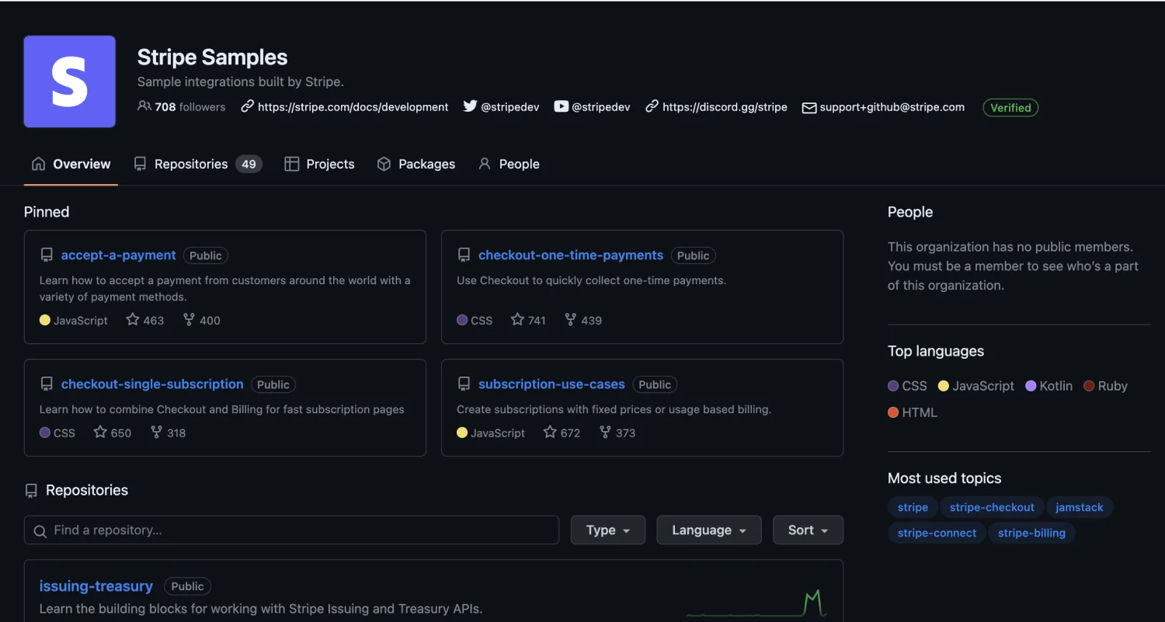Click the Verified badge
Image resolution: width=1165 pixels, height=622 pixels.
(1010, 108)
